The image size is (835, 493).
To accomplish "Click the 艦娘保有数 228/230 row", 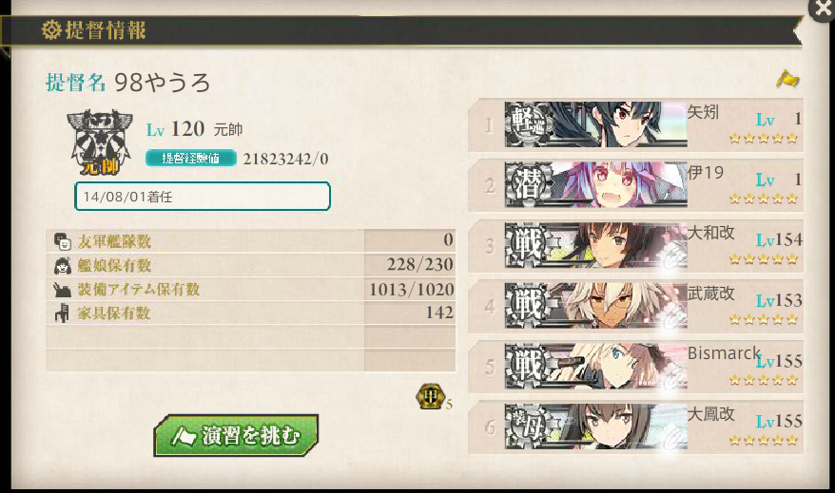I will (x=250, y=265).
